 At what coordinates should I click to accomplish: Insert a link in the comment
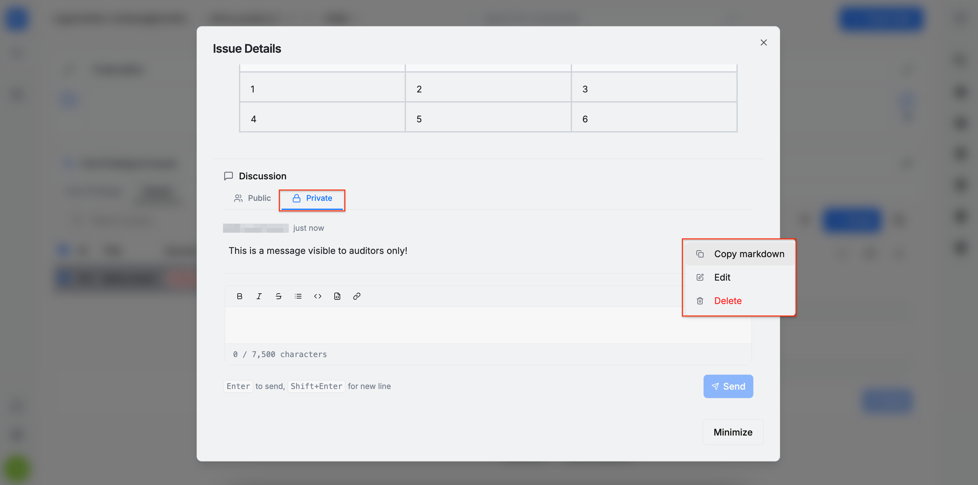pos(356,296)
